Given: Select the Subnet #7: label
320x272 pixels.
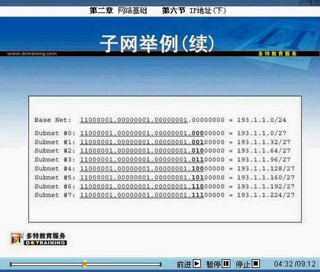Looking at the screenshot, I should tap(55, 195).
